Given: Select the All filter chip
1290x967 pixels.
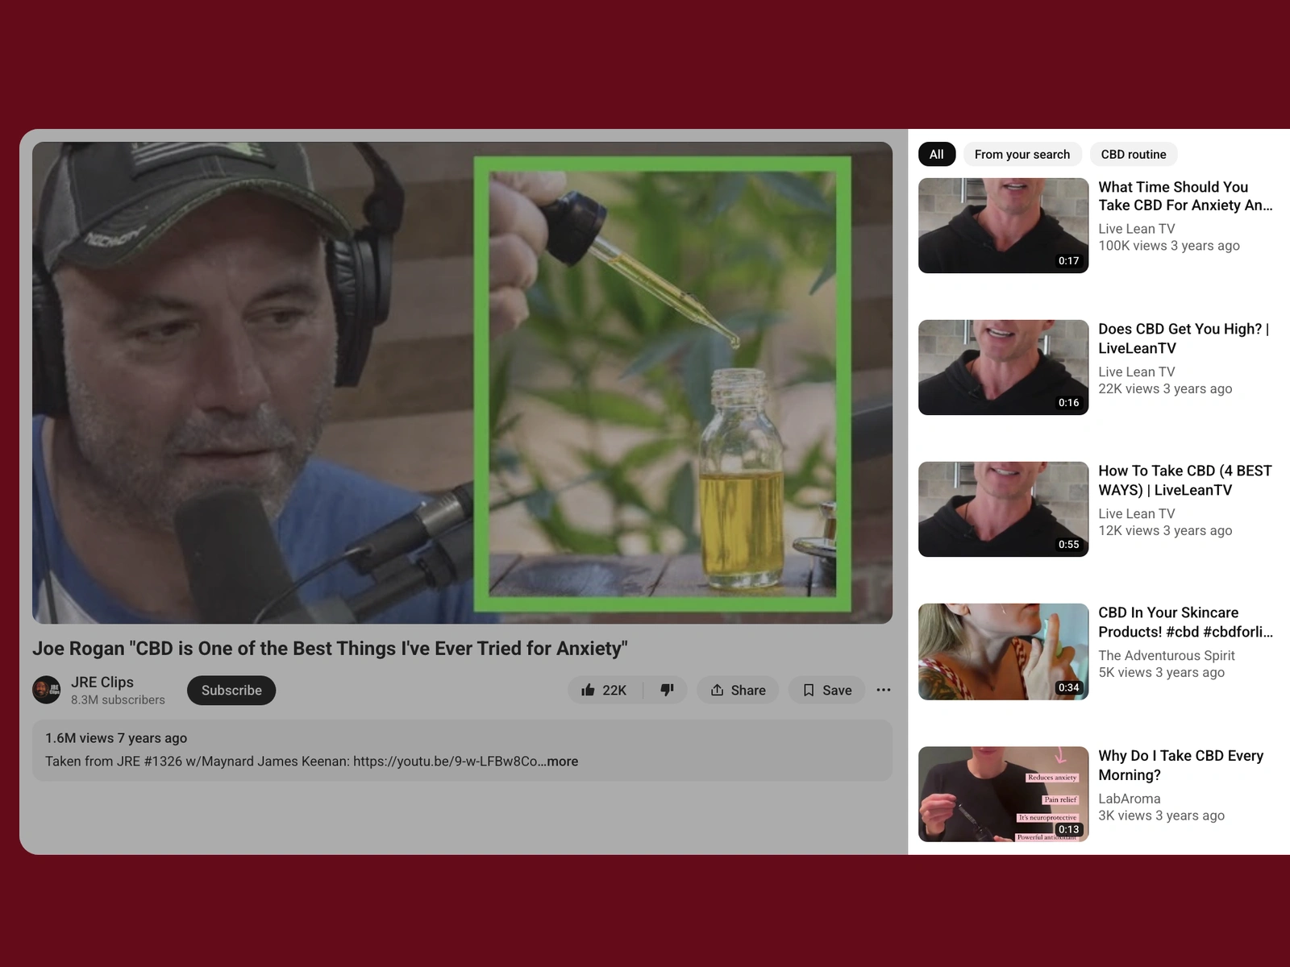Looking at the screenshot, I should pyautogui.click(x=937, y=154).
